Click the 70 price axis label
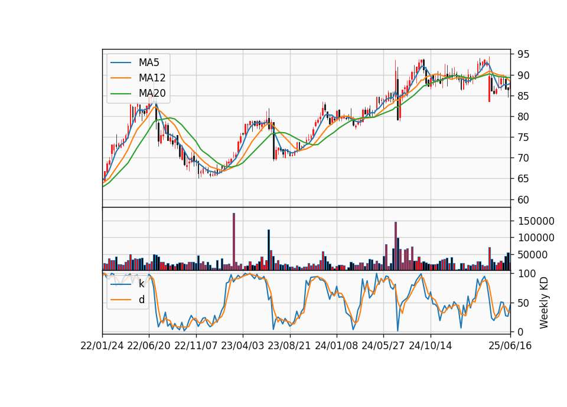The height and width of the screenshot is (407, 567). [523, 158]
